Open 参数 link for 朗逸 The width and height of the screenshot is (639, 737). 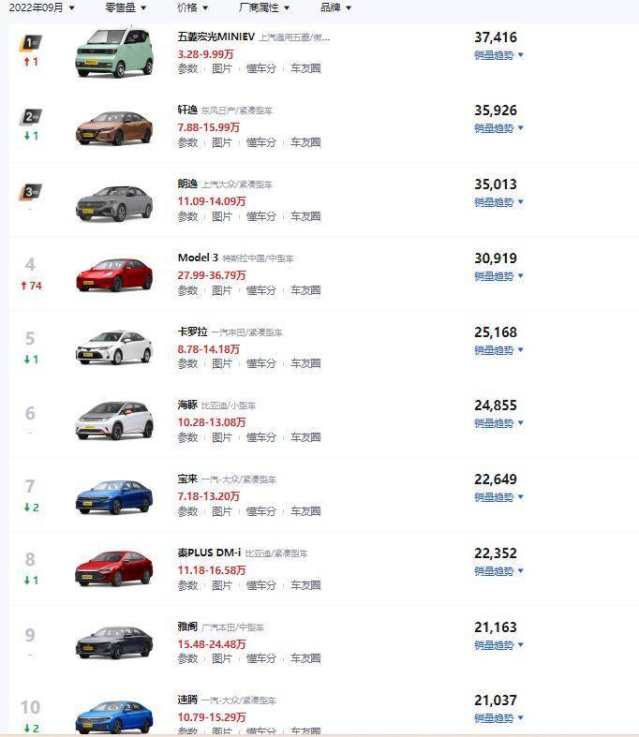187,216
